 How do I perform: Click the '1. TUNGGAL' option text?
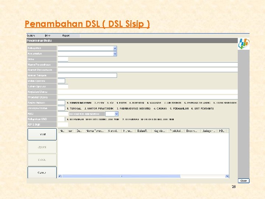[x=74, y=108]
